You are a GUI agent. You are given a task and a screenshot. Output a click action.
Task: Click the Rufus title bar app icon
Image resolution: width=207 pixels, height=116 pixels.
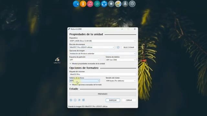coord(69,29)
